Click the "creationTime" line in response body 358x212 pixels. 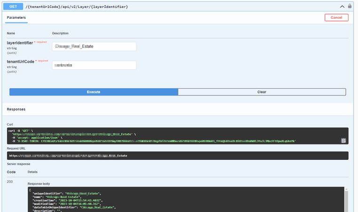[x=68, y=200]
